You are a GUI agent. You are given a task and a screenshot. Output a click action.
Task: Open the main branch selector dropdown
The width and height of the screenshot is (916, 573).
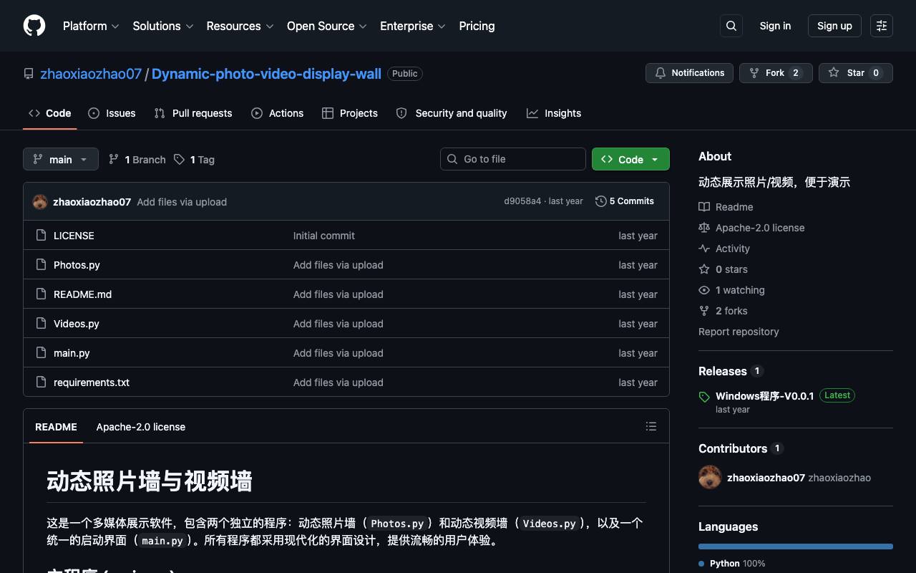point(61,159)
